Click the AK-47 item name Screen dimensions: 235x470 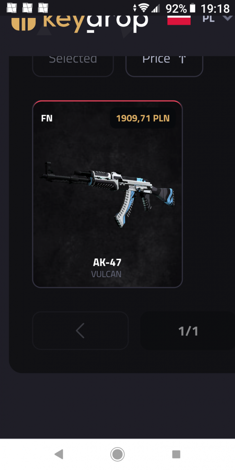[x=107, y=262]
